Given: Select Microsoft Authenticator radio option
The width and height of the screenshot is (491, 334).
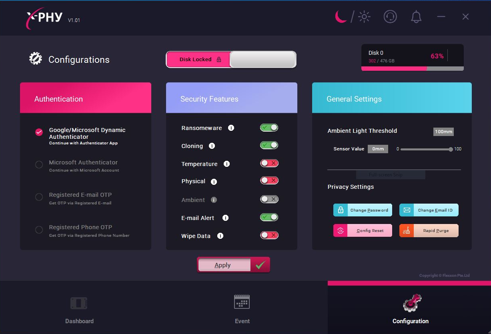Looking at the screenshot, I should (x=39, y=165).
